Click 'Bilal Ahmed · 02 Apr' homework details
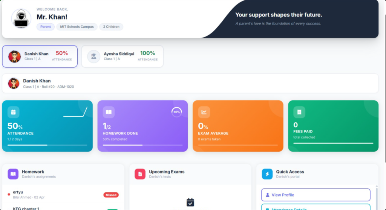The height and width of the screenshot is (210, 386). (29, 197)
